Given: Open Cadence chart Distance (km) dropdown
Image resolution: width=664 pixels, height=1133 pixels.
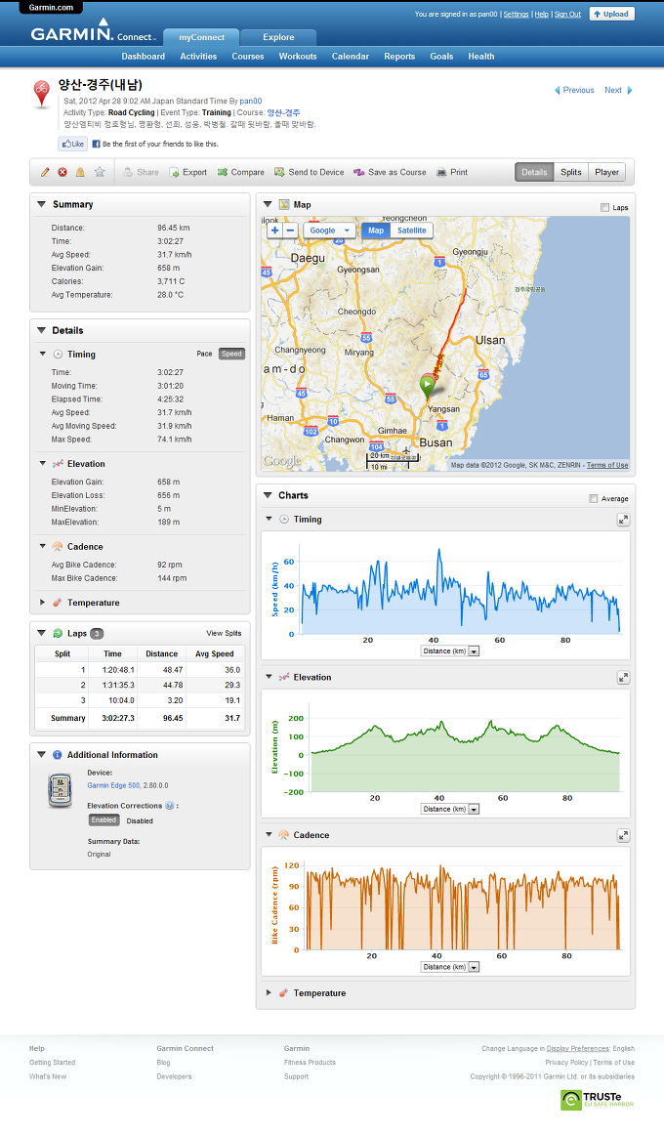Looking at the screenshot, I should (450, 967).
